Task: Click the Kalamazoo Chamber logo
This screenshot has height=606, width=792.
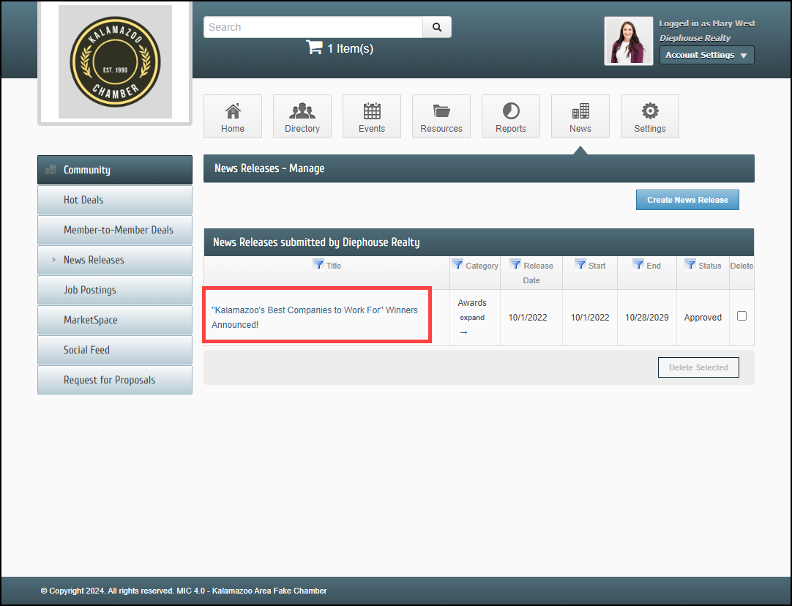Action: (115, 61)
